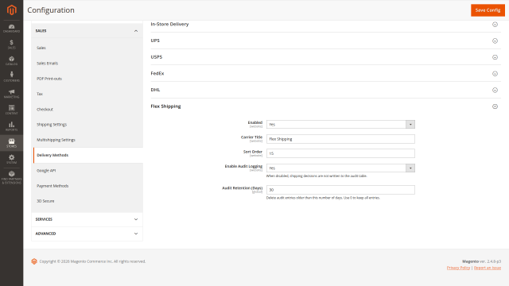The height and width of the screenshot is (286, 509).
Task: Click the Magento version text in footer
Action: tap(482, 261)
